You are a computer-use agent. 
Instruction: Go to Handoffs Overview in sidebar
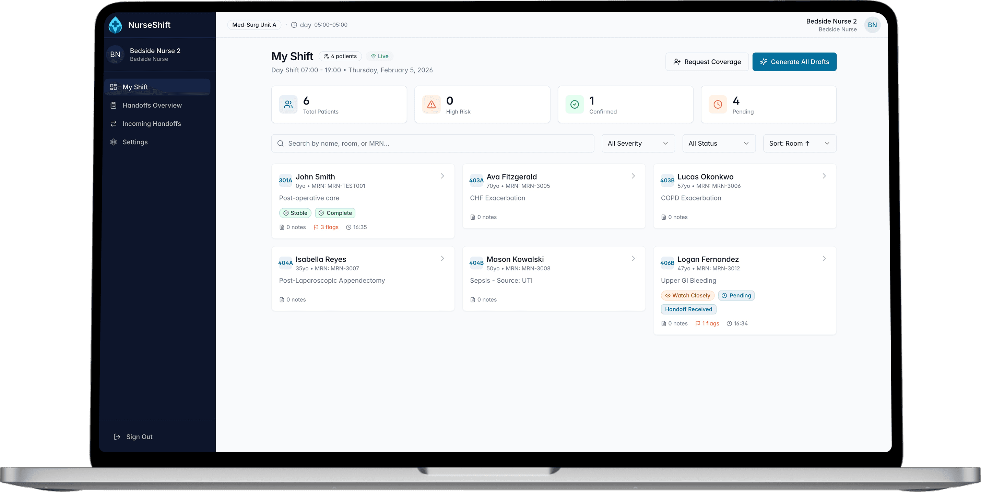[x=152, y=106]
